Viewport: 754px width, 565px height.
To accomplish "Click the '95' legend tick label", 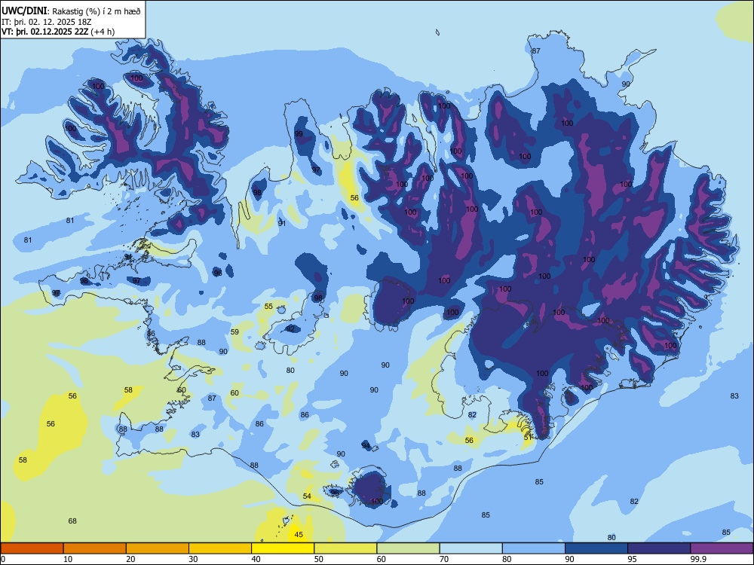I will (633, 559).
